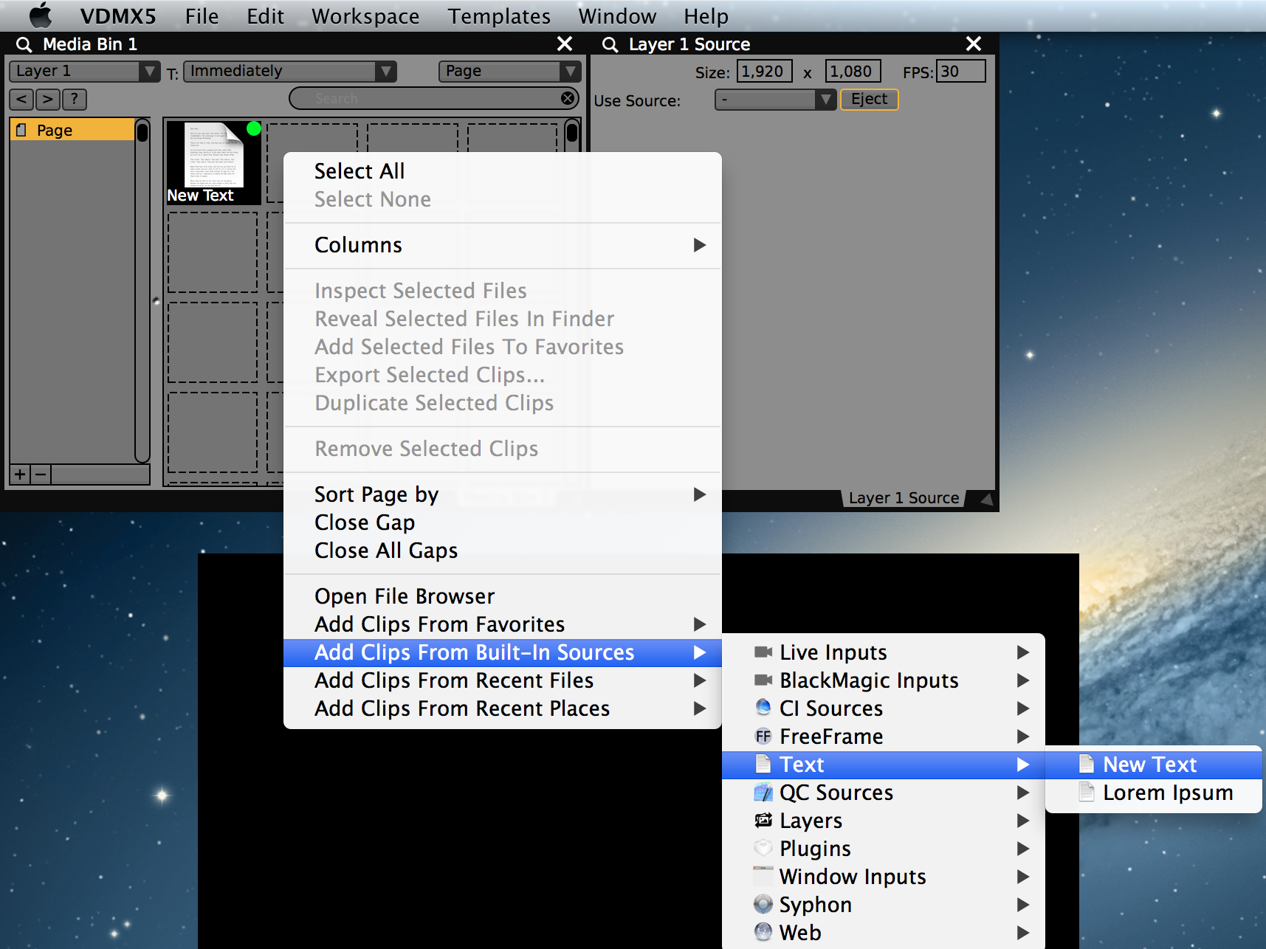Expand Add Clips From Recent Files submenu
The height and width of the screenshot is (949, 1266).
502,680
